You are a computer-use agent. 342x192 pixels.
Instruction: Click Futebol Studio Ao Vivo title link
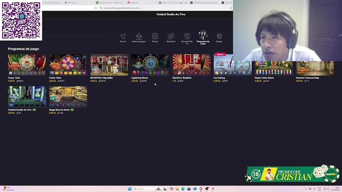pos(20,110)
